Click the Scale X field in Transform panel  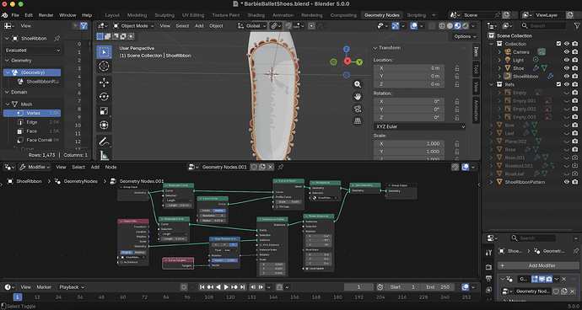(x=408, y=143)
